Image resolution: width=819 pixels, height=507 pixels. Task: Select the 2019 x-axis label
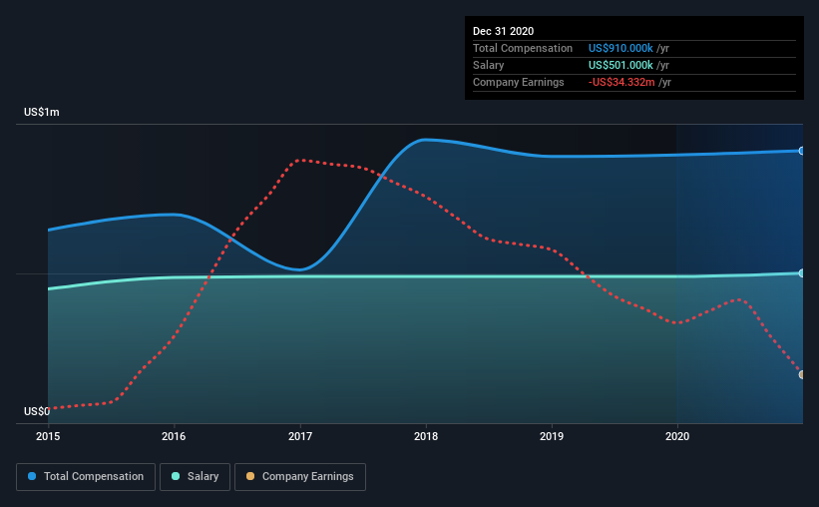552,436
